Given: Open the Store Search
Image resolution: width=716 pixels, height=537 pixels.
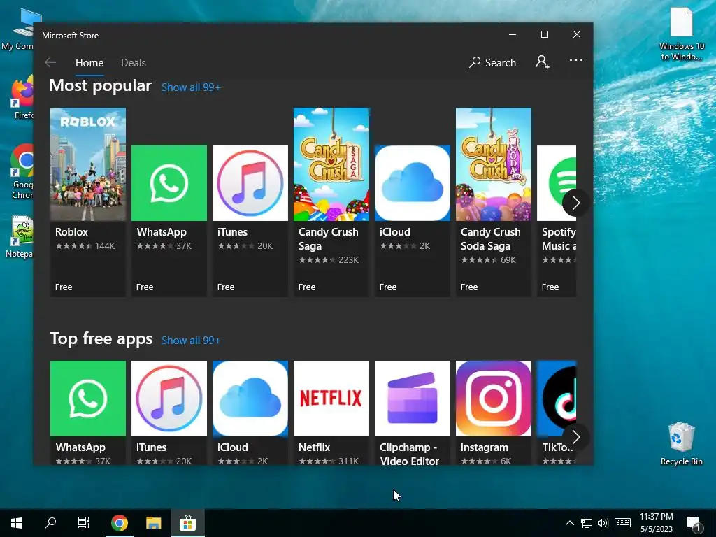Looking at the screenshot, I should [x=492, y=62].
